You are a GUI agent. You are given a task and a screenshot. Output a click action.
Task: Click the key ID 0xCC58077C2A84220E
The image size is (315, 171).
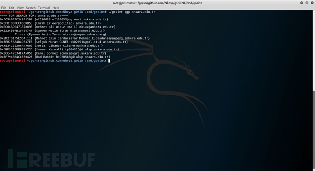(16, 20)
